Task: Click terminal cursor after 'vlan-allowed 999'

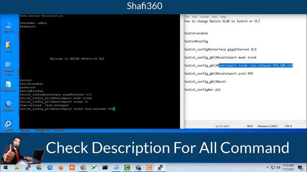Action: pyautogui.click(x=114, y=109)
